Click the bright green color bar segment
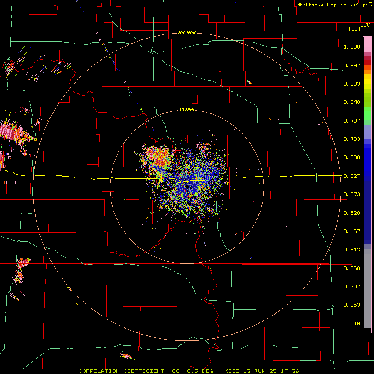Screen dimensions: 374x374 (367, 113)
